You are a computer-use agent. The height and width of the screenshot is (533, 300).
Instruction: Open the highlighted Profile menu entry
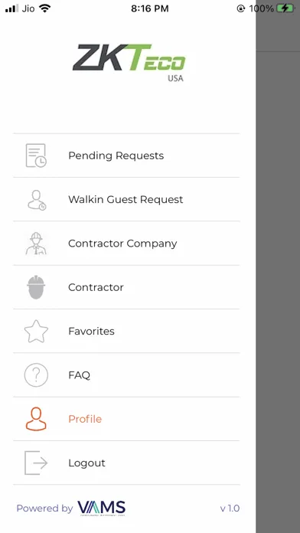pos(126,419)
